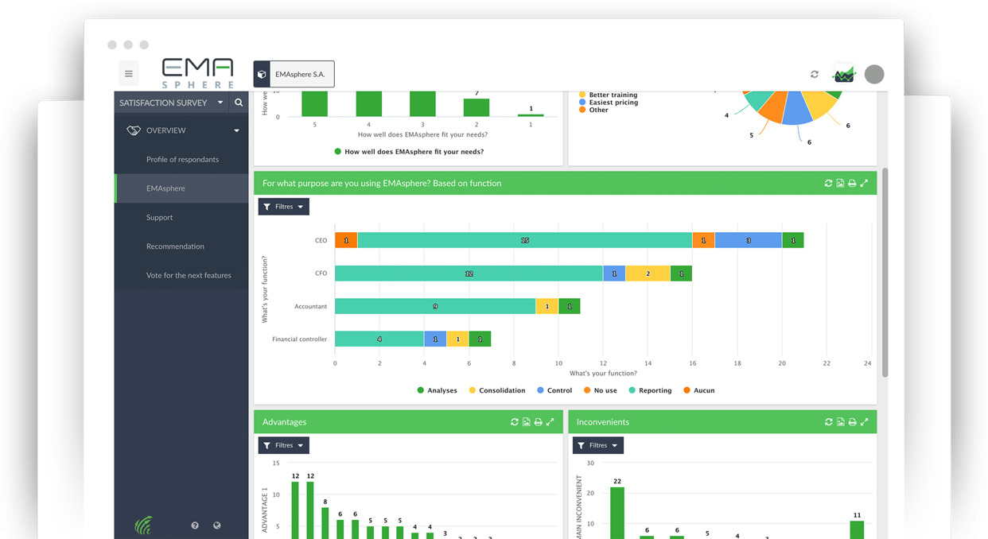
Task: Print the purpose by function chart
Action: tap(852, 184)
